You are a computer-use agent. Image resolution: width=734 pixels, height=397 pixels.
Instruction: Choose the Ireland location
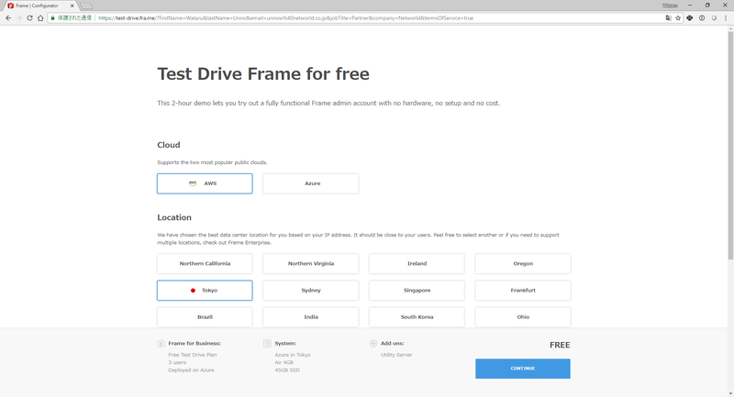[x=417, y=264]
